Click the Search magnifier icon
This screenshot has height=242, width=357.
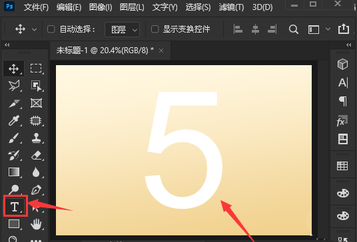pos(294,29)
